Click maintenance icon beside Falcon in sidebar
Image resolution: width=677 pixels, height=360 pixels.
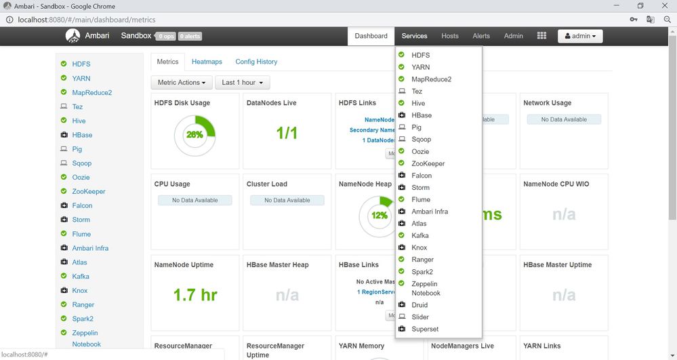tap(64, 205)
